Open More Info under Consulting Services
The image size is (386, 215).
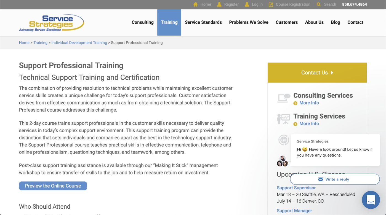[309, 103]
